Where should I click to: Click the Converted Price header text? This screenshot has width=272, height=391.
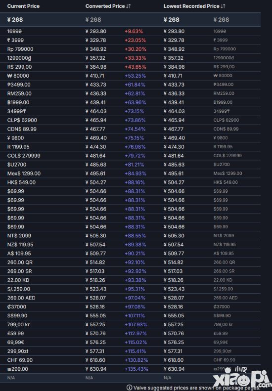point(105,6)
